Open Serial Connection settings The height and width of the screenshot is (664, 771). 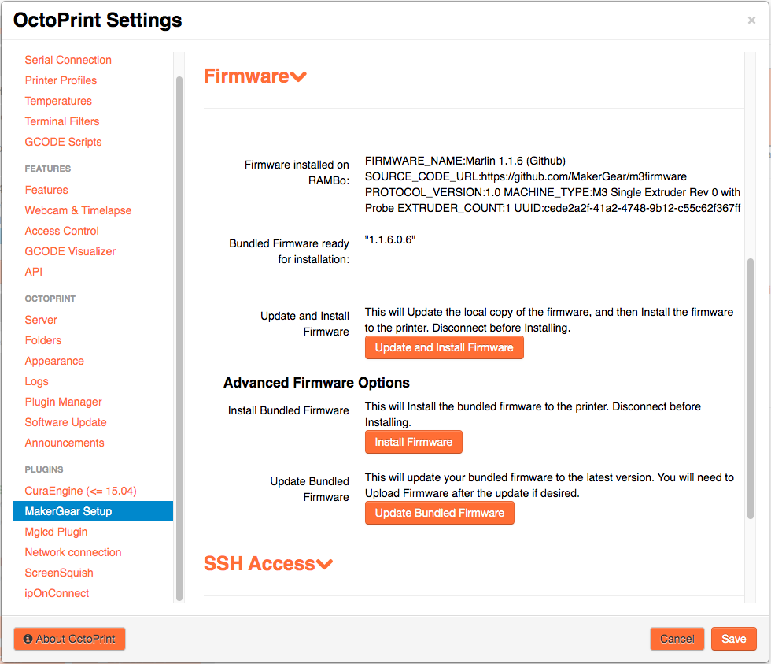(x=68, y=60)
